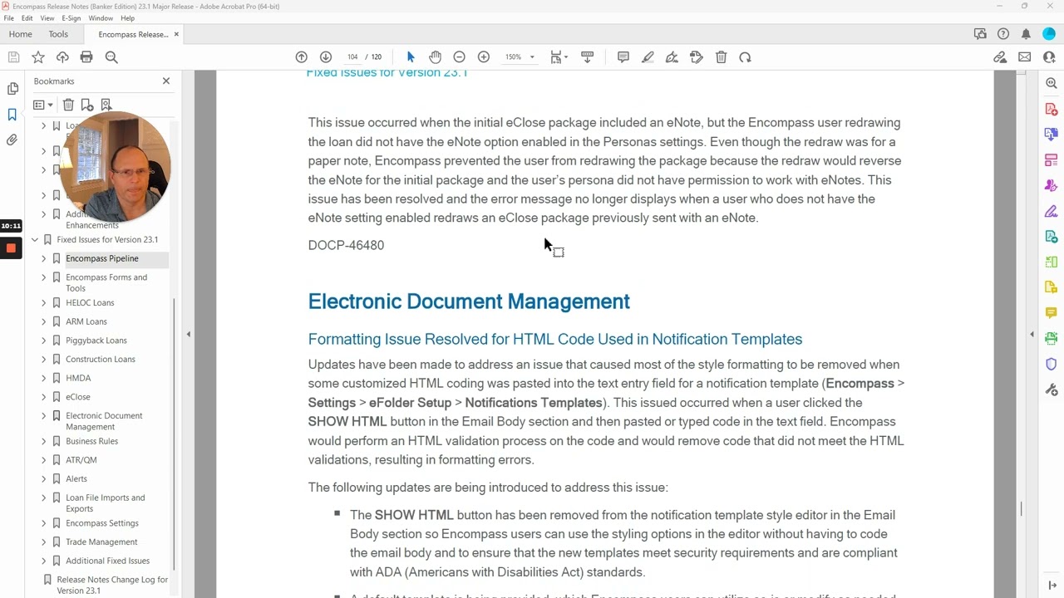Expand the eClose bookmark arrow
The image size is (1064, 598).
click(44, 398)
